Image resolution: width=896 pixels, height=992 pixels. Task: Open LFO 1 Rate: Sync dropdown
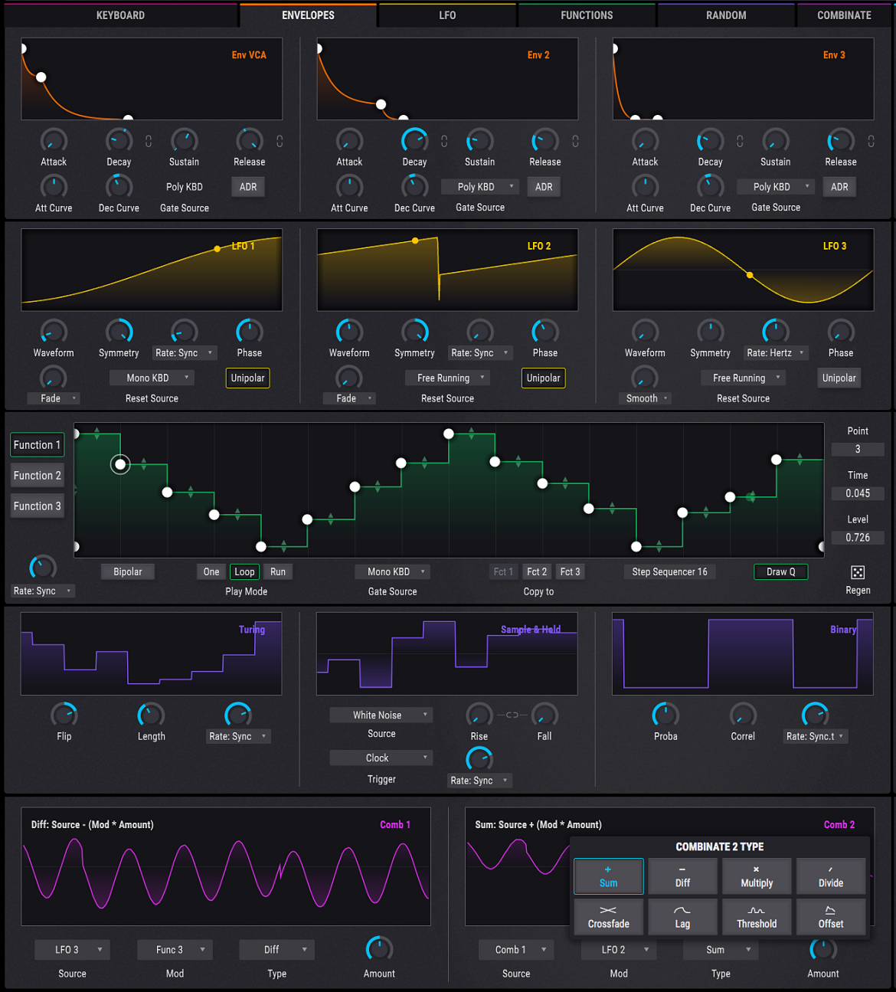[184, 353]
